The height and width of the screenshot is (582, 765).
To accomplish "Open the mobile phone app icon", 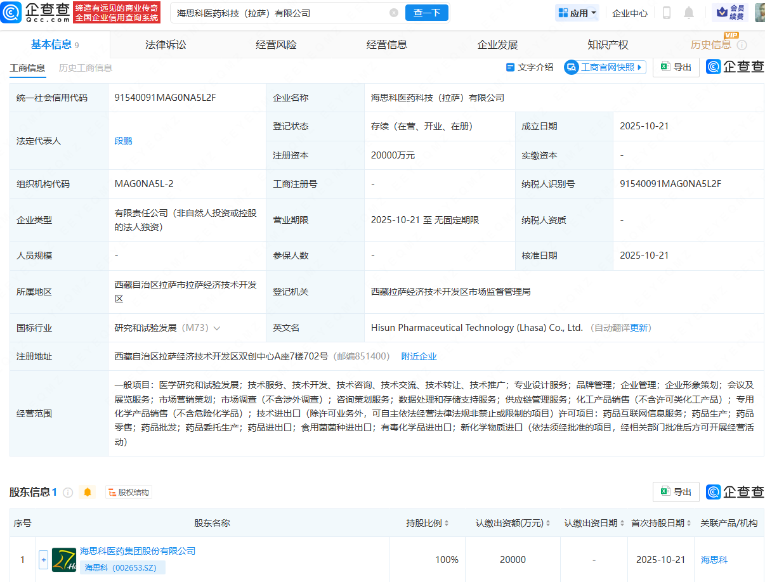I will (667, 13).
